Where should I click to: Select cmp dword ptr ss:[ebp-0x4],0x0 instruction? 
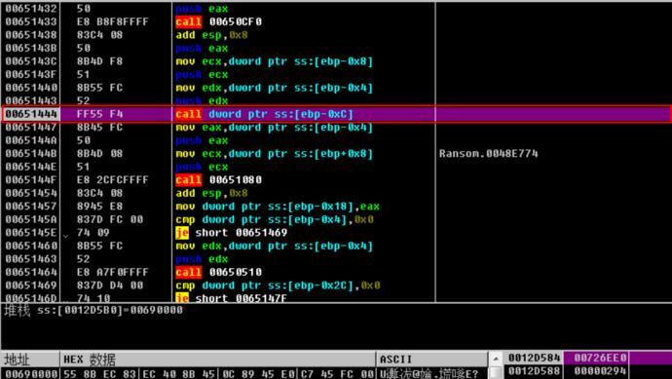[x=275, y=219]
